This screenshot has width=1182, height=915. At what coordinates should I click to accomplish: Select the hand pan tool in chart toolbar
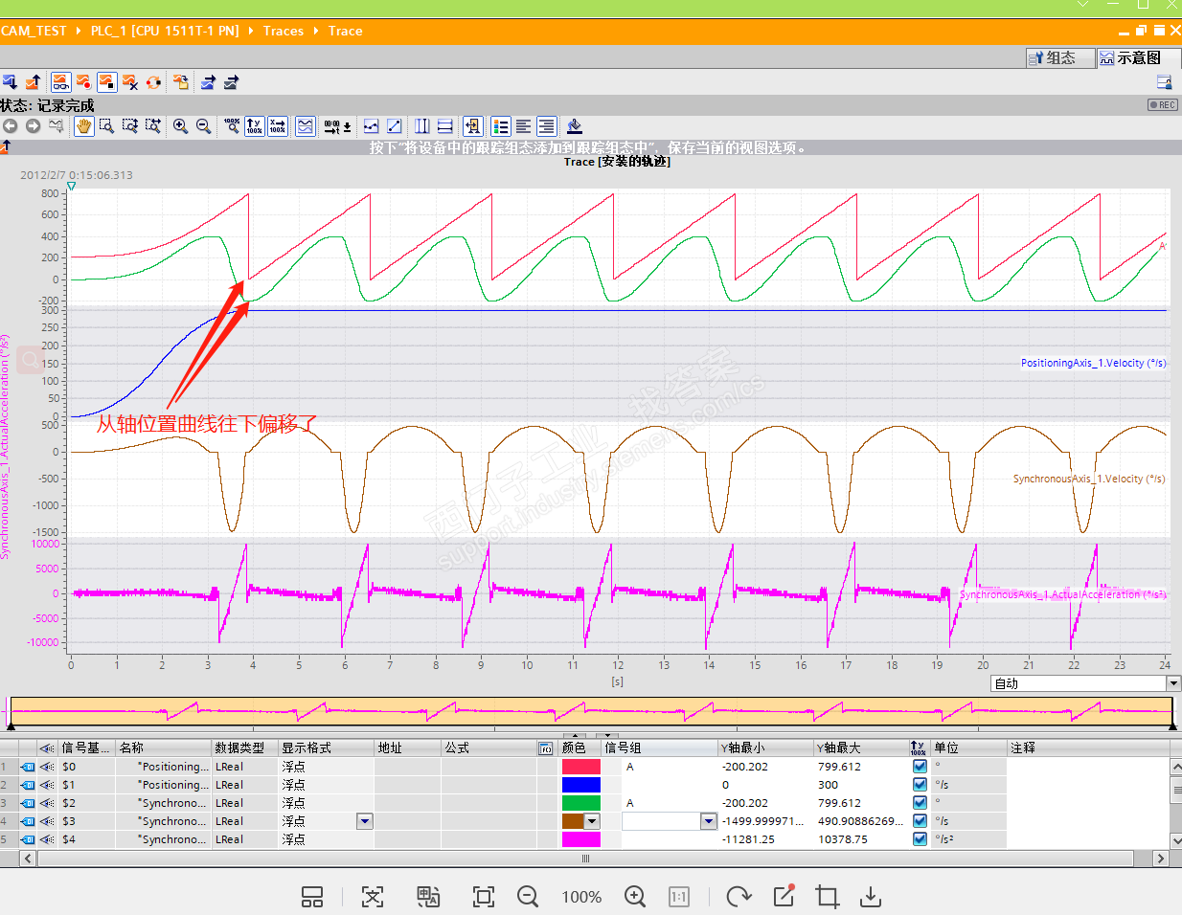point(84,126)
